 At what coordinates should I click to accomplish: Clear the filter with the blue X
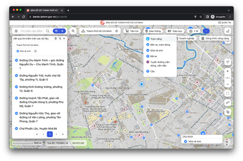pyautogui.click(x=62, y=31)
